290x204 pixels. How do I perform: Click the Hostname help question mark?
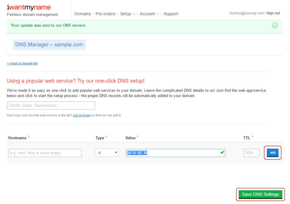(28, 137)
